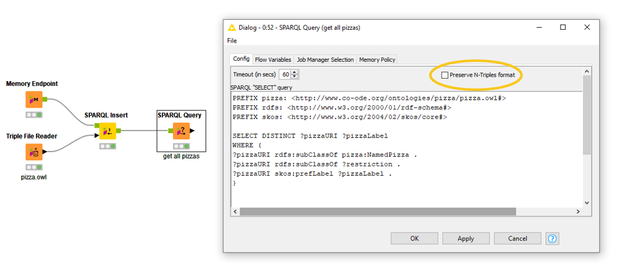
Task: Close the SPARQL Query dialog window
Action: tap(587, 27)
